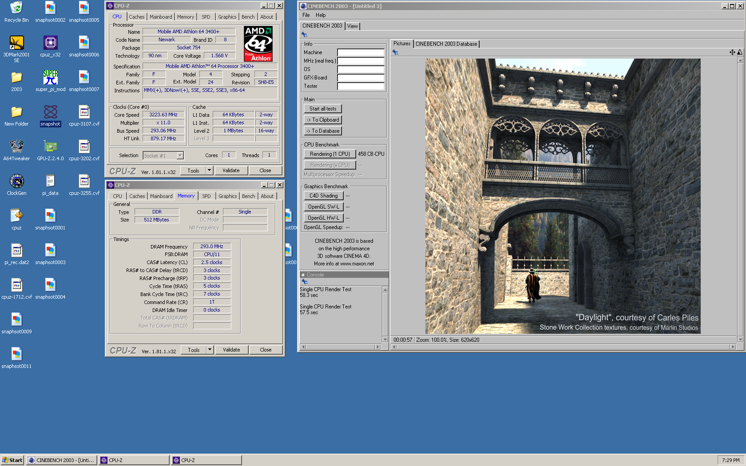This screenshot has height=466, width=746.
Task: Click the move crosshair icon in the Pictures panel
Action: [x=732, y=52]
